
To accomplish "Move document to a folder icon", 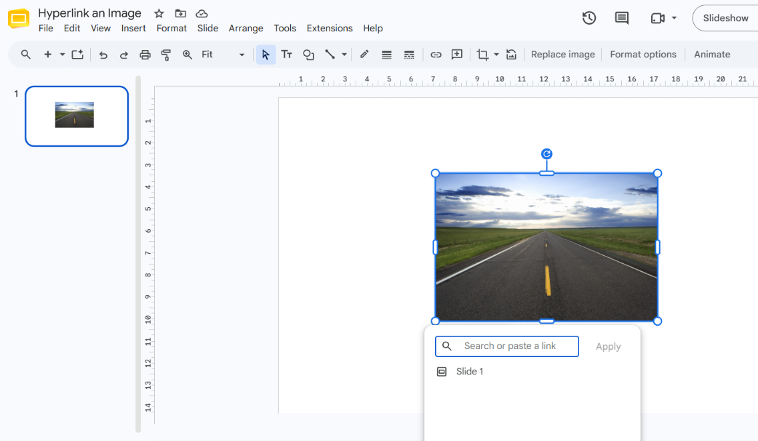I will [x=180, y=13].
